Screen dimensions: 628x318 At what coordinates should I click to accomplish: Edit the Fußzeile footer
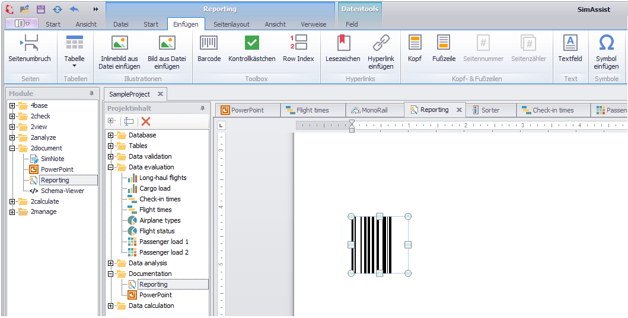tap(444, 49)
